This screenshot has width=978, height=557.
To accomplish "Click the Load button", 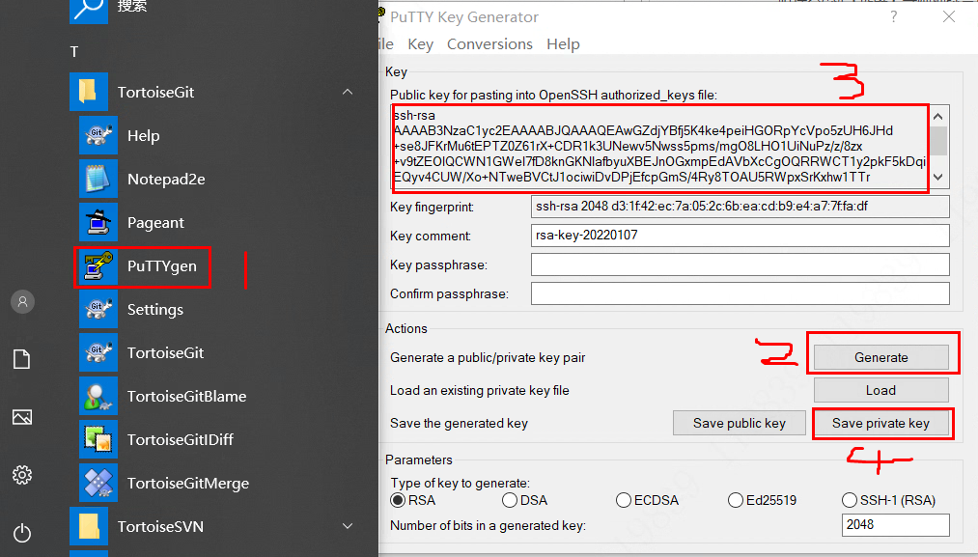I will pyautogui.click(x=880, y=390).
